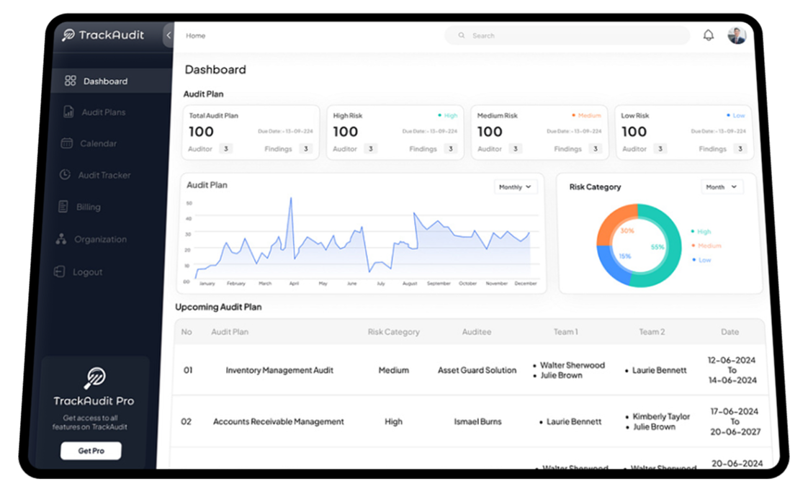Open the Audit Tracker menu item

coord(104,175)
